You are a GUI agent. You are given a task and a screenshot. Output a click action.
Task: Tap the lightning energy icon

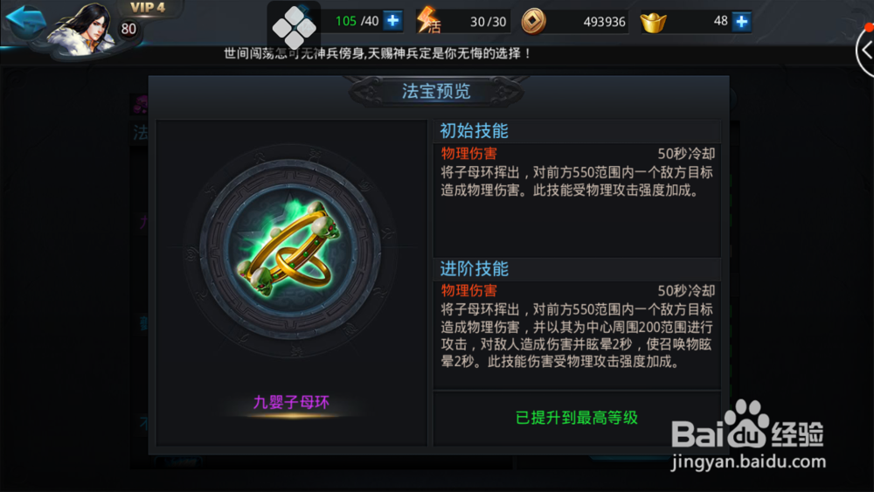pos(427,20)
